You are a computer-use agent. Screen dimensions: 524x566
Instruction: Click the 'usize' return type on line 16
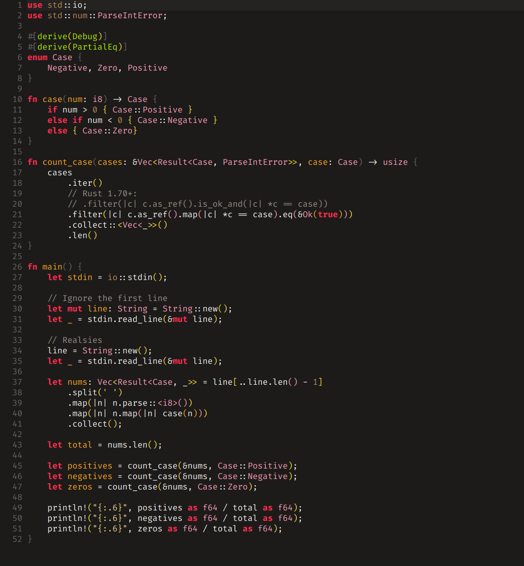click(395, 162)
